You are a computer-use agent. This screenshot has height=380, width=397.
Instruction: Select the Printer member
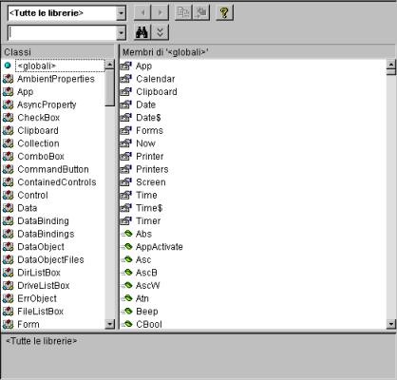(x=150, y=157)
